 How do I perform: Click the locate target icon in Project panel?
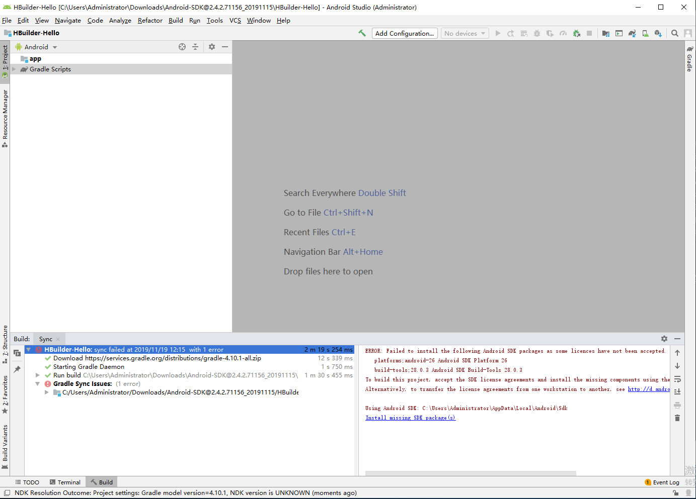tap(182, 47)
